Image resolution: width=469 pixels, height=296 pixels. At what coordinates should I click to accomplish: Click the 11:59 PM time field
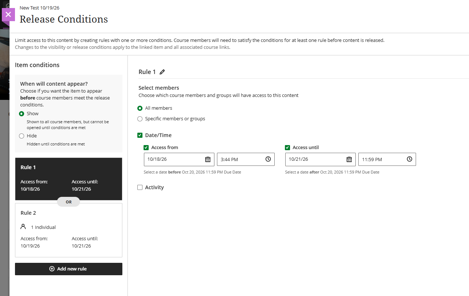click(387, 159)
